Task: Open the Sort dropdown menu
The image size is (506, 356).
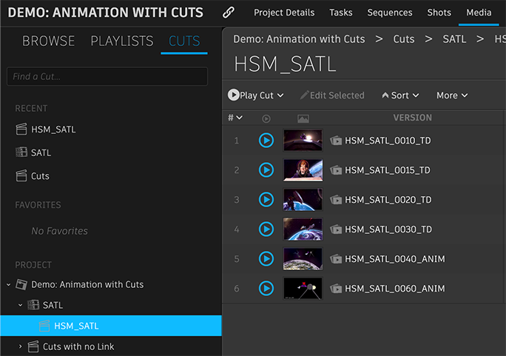Action: point(400,95)
